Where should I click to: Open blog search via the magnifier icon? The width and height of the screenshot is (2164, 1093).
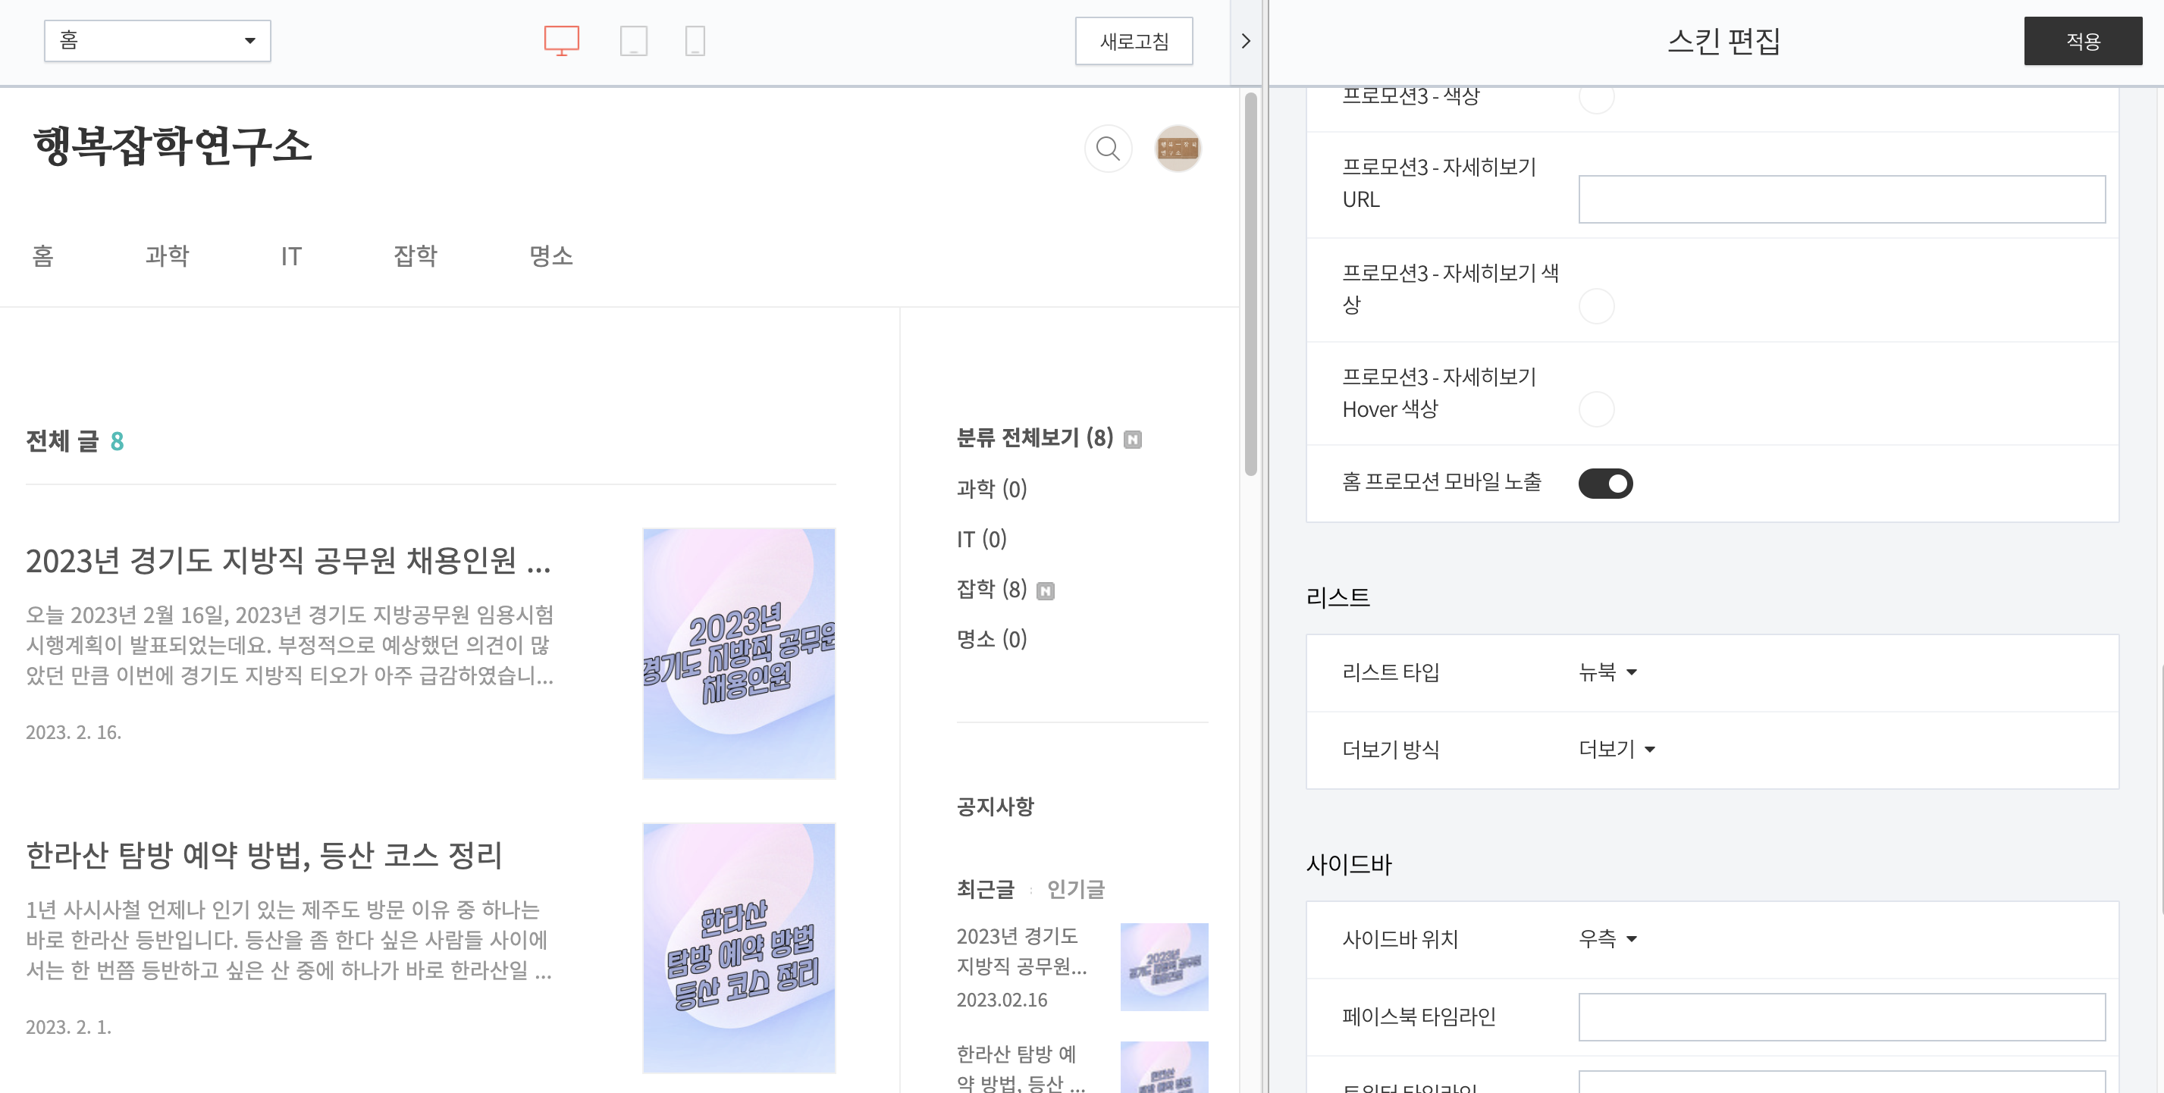point(1107,149)
